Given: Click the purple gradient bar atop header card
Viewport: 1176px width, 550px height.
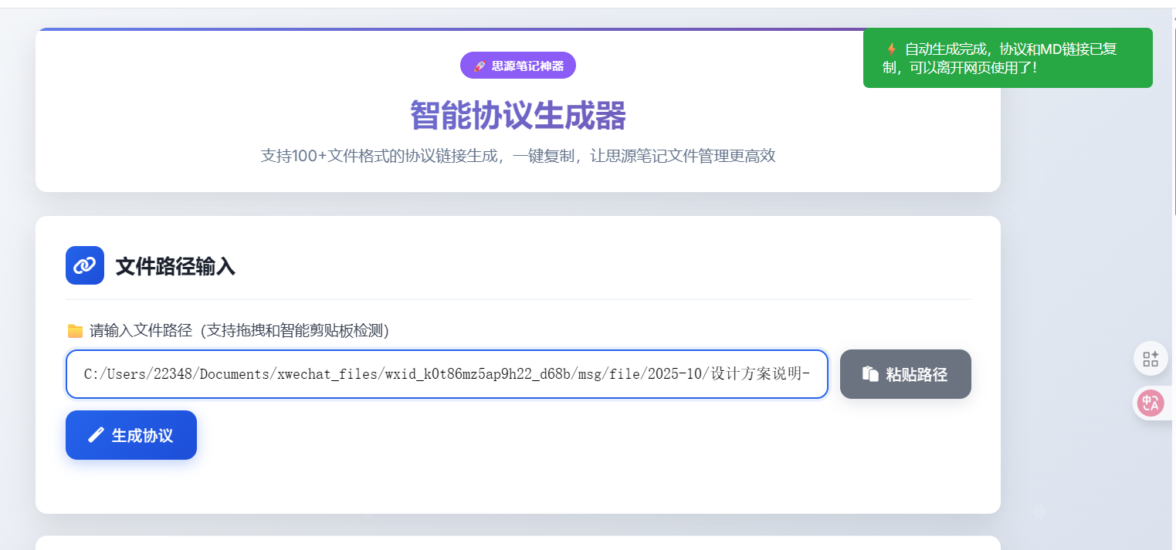Looking at the screenshot, I should [448, 29].
